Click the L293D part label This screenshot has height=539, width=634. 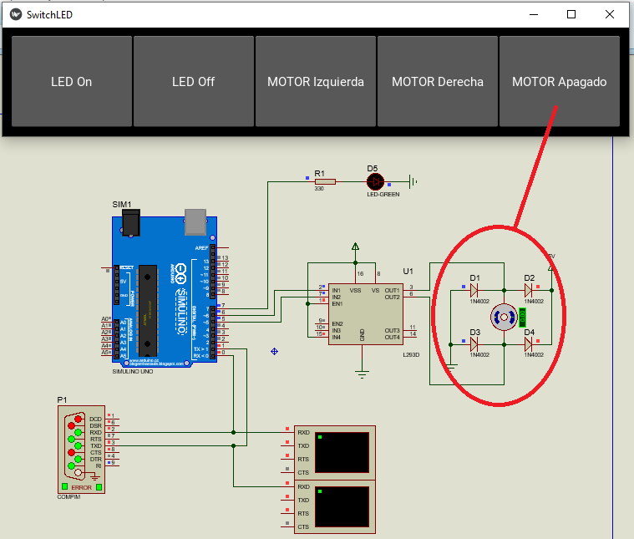(411, 354)
